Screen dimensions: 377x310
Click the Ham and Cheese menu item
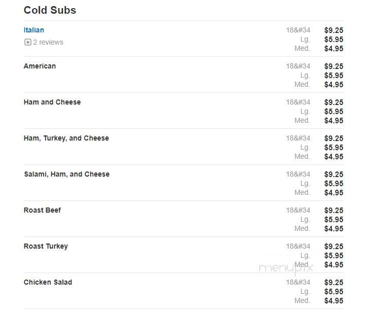pos(52,102)
